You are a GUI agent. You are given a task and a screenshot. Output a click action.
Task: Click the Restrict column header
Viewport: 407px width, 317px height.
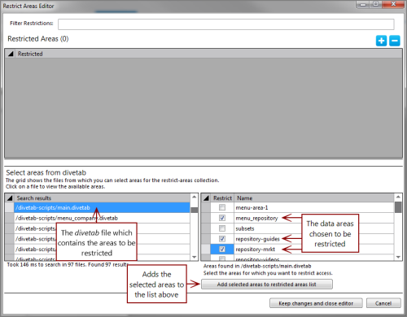pyautogui.click(x=222, y=198)
